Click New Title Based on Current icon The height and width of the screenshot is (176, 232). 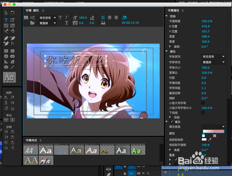point(26,18)
